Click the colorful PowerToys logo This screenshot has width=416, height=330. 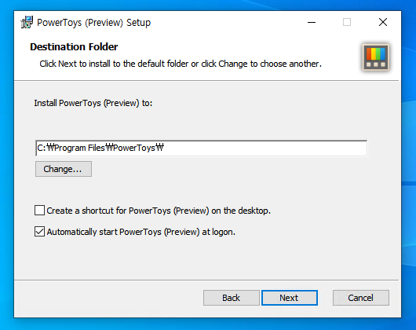(376, 57)
